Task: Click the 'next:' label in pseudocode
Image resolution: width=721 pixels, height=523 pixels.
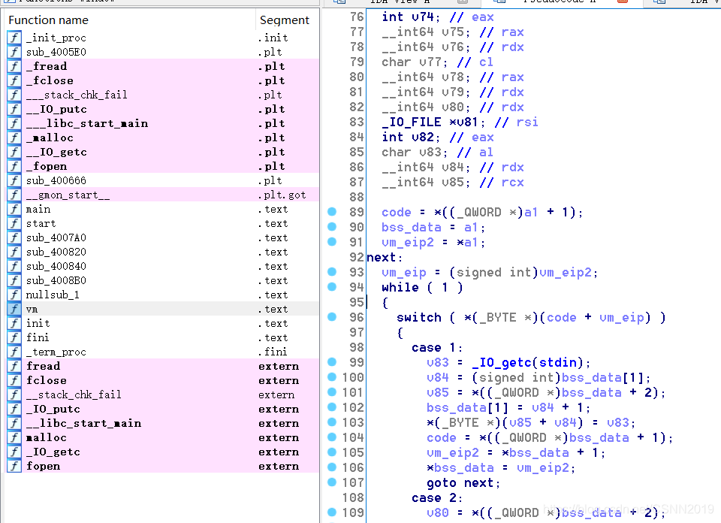Action: (385, 257)
